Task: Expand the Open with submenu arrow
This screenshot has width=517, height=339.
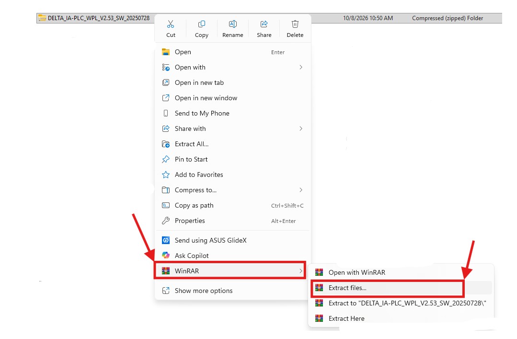Action: click(x=301, y=67)
